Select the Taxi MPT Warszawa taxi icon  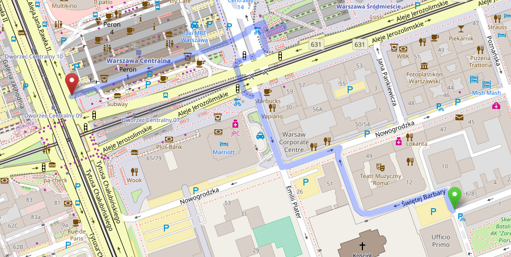click(194, 25)
